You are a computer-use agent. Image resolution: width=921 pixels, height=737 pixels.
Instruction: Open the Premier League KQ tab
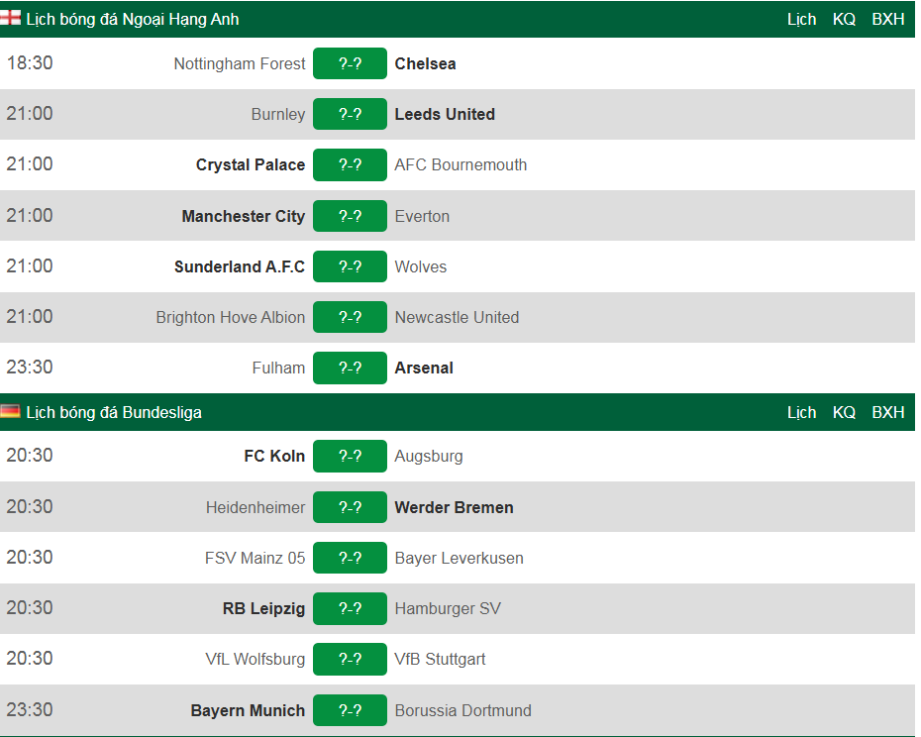844,19
